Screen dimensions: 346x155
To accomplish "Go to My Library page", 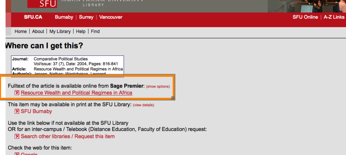I will [x=60, y=31].
